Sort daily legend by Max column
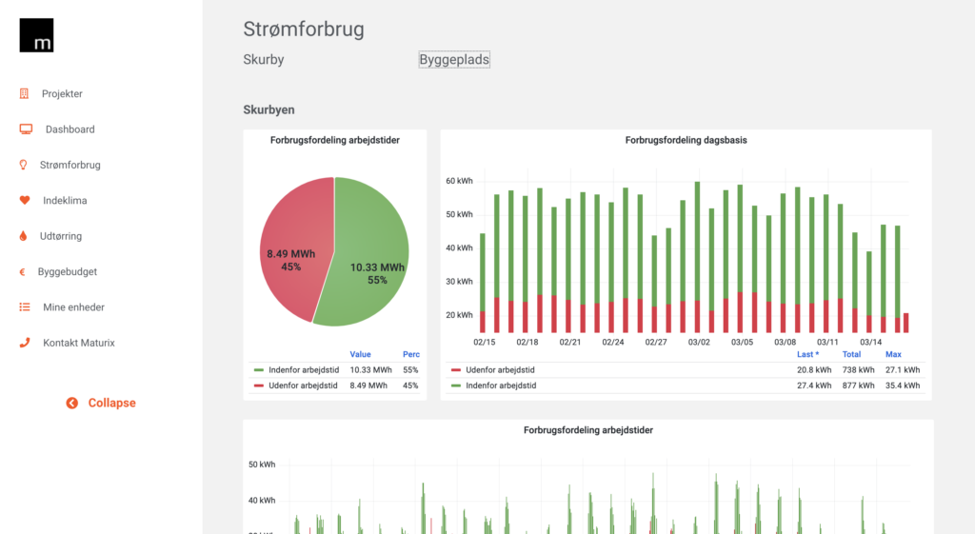The height and width of the screenshot is (534, 975). click(893, 354)
